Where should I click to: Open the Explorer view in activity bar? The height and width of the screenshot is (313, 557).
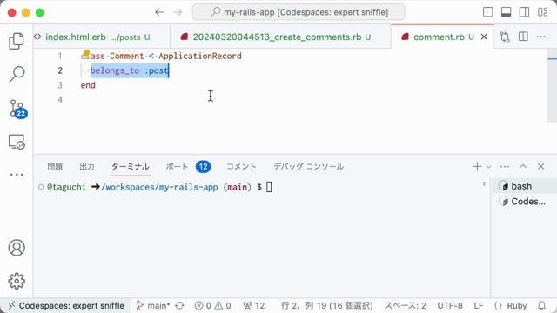pos(17,41)
